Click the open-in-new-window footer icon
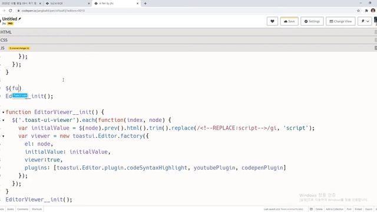This screenshot has width=377, height=212. [x=311, y=209]
